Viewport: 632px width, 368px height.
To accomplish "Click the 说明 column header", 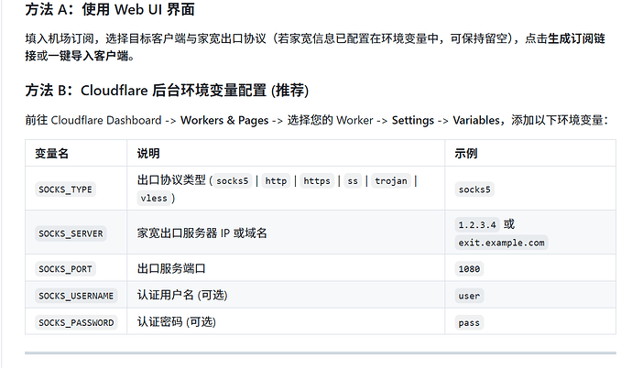I will coord(148,154).
